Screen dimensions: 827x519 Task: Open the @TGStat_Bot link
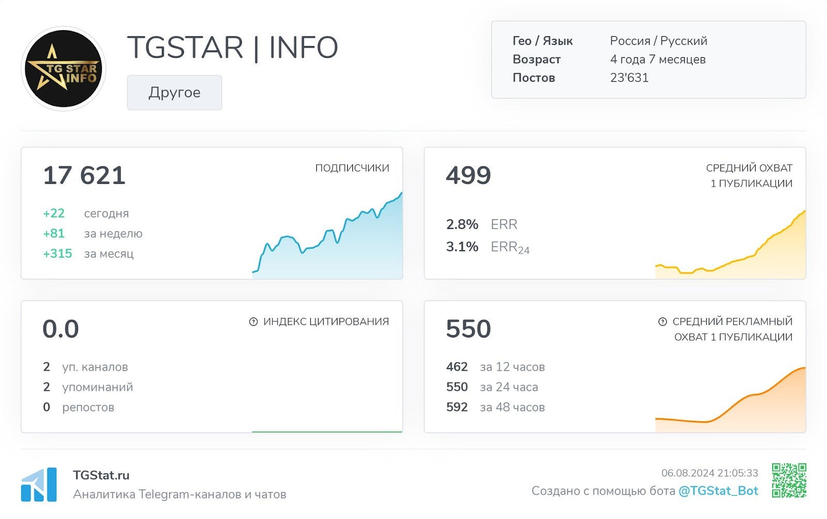[718, 491]
